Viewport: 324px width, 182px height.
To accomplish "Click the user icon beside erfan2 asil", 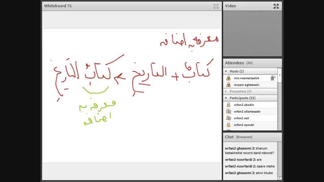I will pyautogui.click(x=228, y=118).
